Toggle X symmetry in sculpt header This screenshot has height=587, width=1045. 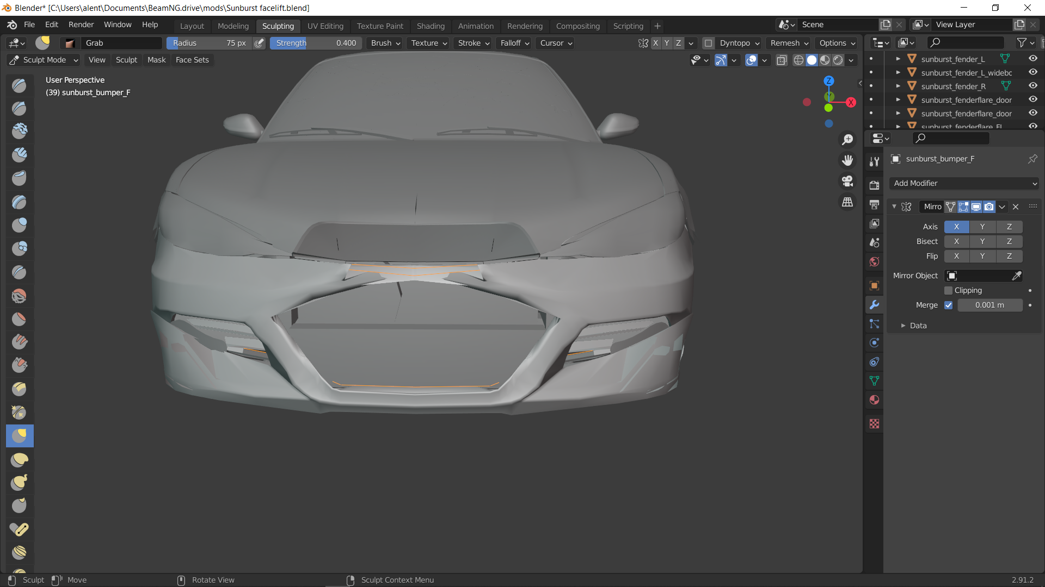click(x=655, y=43)
